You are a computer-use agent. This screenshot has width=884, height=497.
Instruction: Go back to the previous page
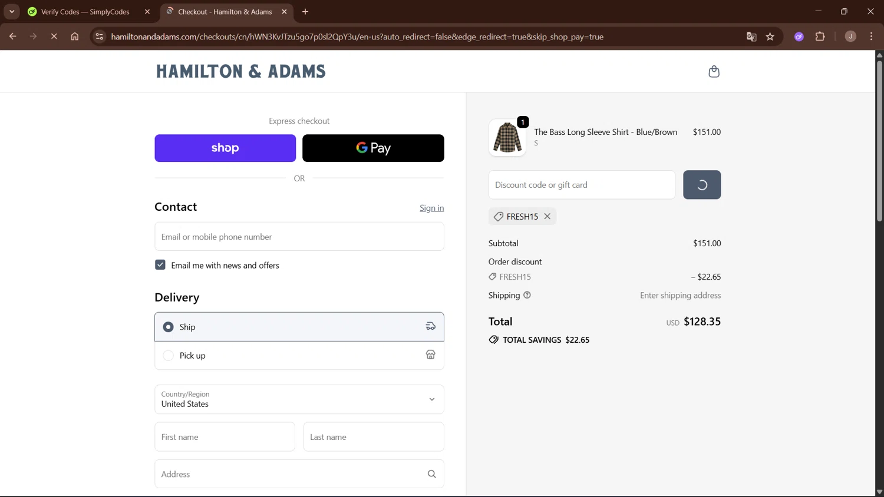[x=12, y=37]
